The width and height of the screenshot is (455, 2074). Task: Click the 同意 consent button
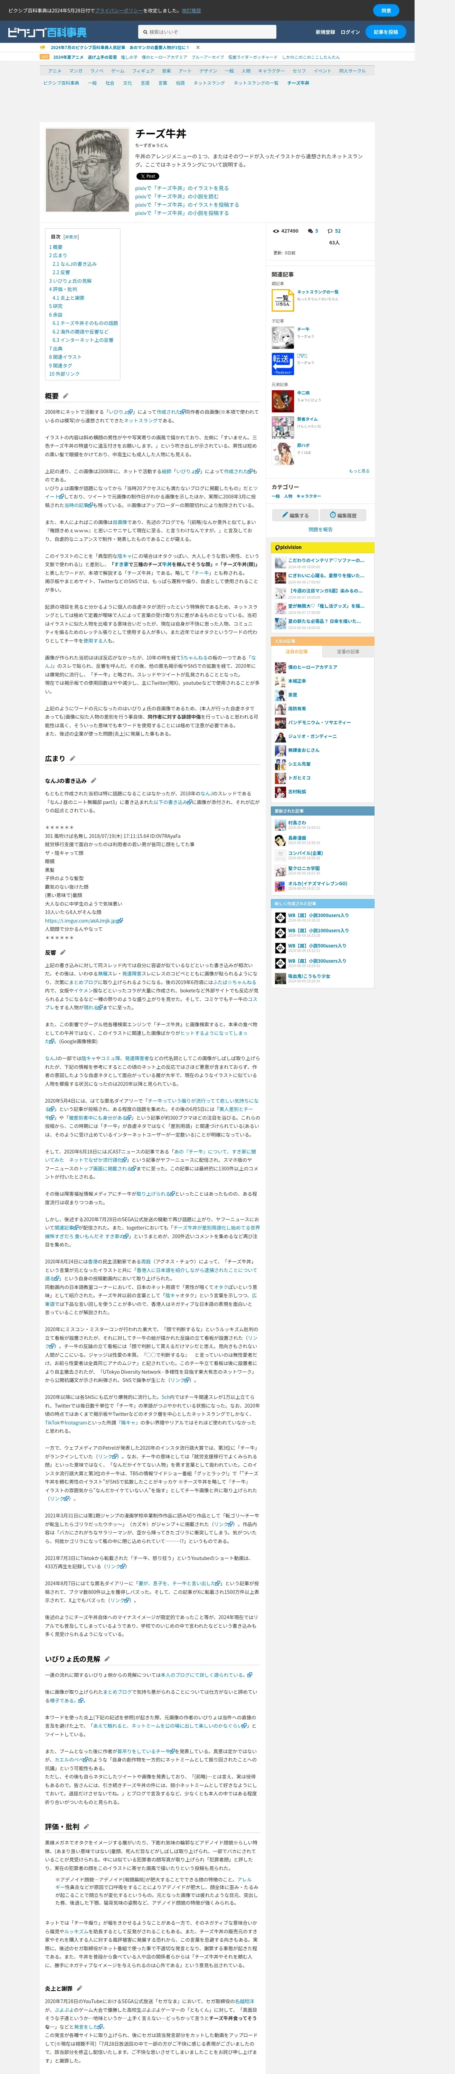[x=386, y=10]
